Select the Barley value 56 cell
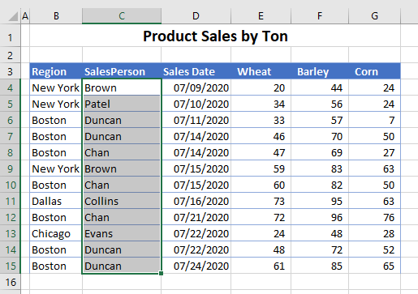 pyautogui.click(x=320, y=104)
